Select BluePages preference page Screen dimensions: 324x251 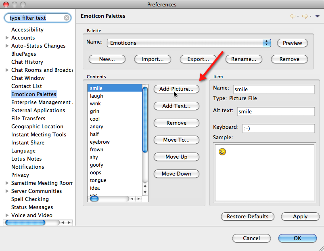click(24, 54)
